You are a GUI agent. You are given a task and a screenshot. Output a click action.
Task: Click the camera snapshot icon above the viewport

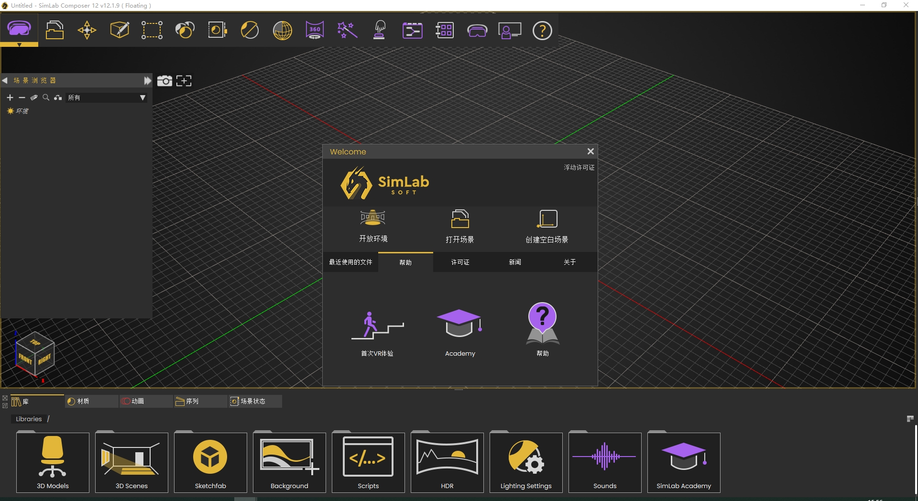coord(164,80)
